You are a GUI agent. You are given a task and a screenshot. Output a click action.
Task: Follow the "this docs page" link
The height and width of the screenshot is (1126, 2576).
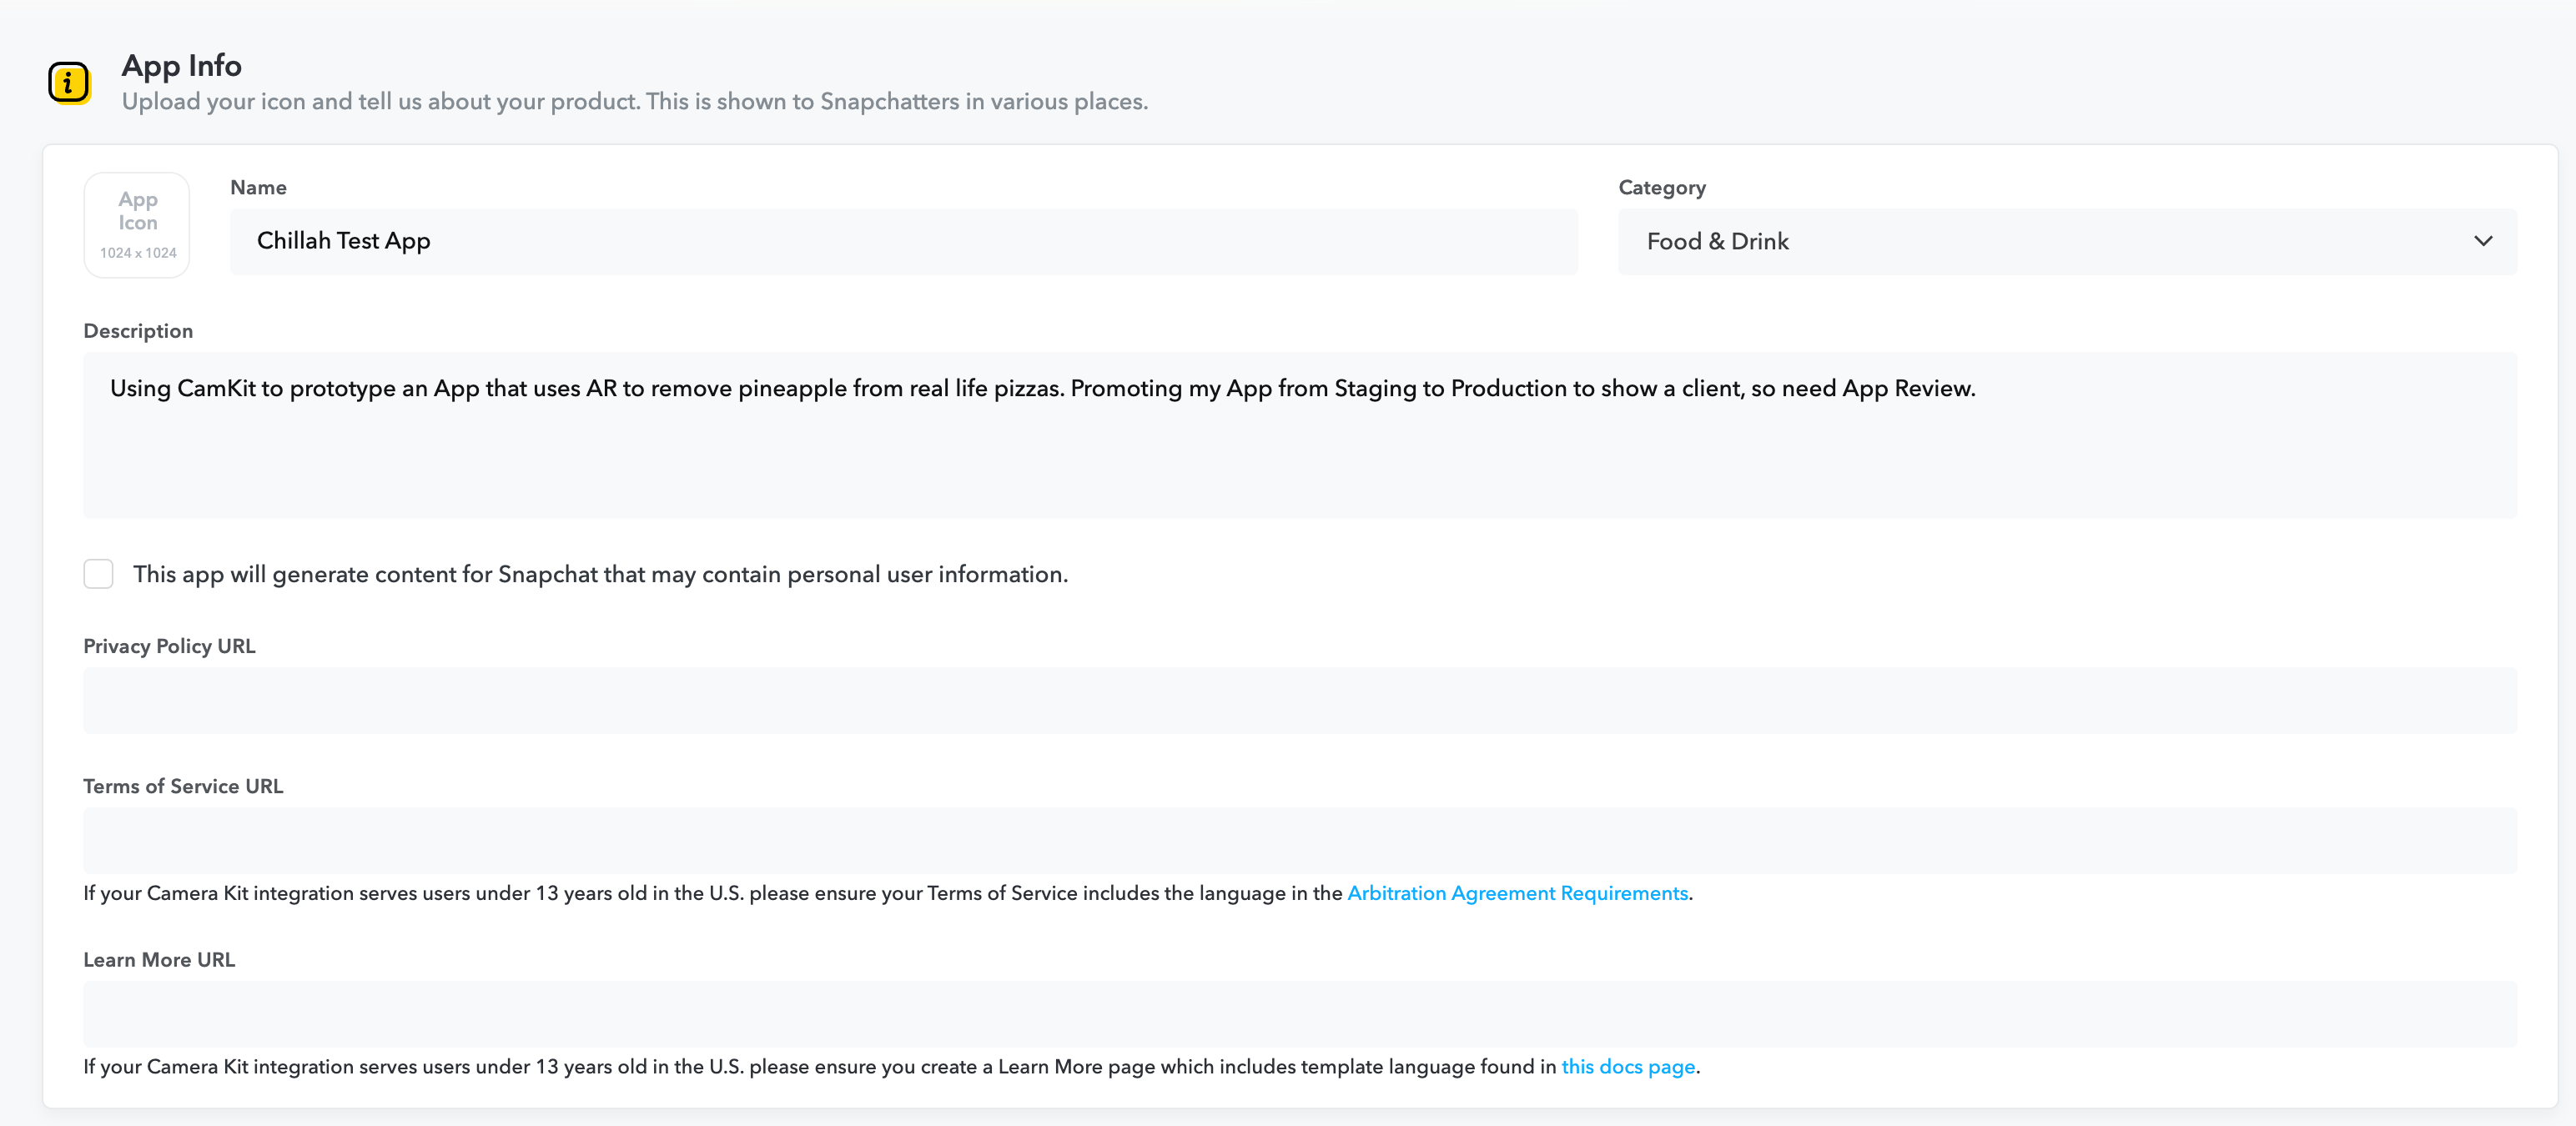click(x=1628, y=1066)
